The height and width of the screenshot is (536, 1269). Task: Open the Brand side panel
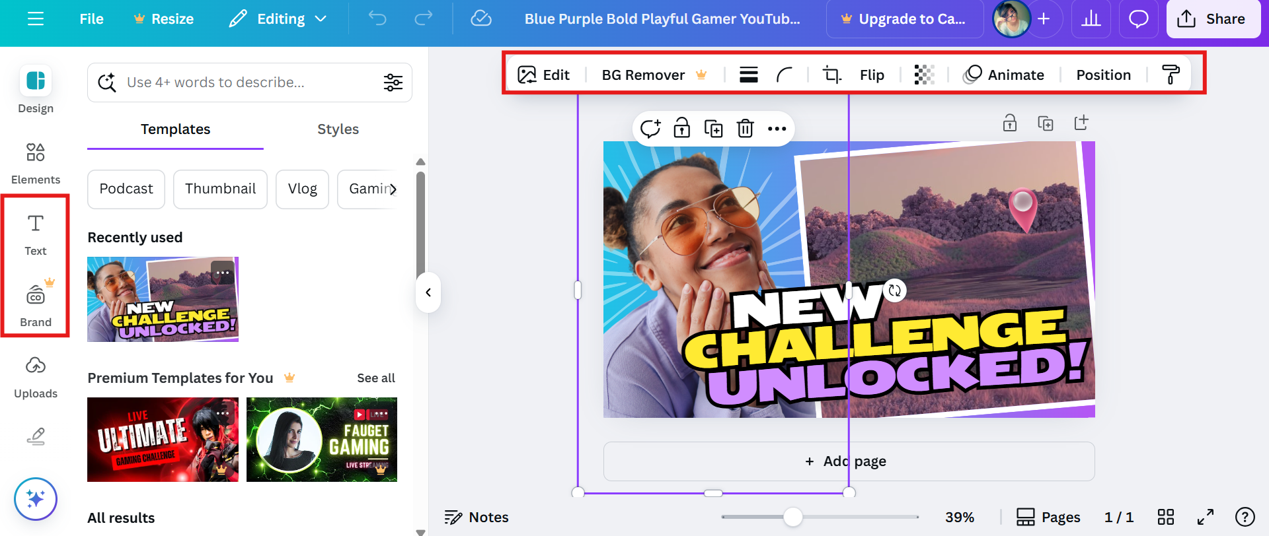click(x=36, y=305)
